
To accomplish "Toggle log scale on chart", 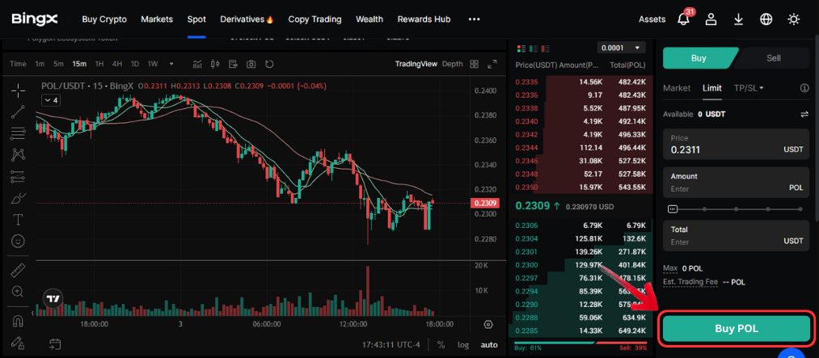I will (x=463, y=345).
